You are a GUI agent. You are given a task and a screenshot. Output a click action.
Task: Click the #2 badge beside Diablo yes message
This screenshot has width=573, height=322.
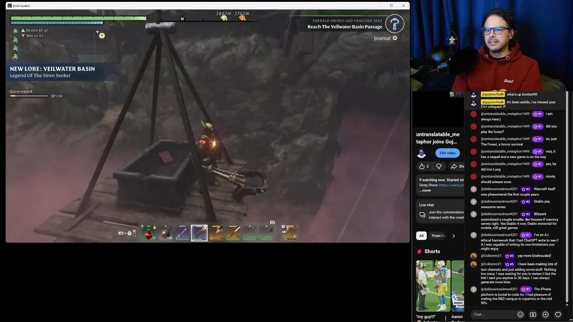click(526, 201)
